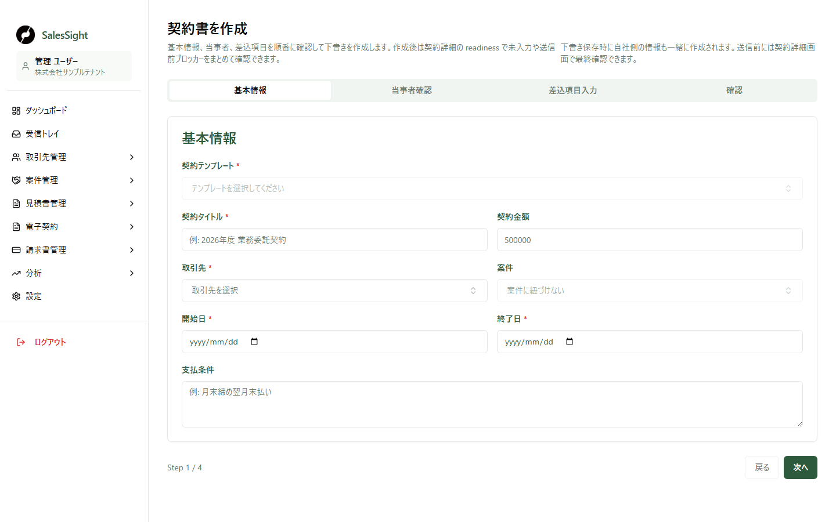
Task: Click the 取引先管理 people icon
Action: [x=16, y=157]
